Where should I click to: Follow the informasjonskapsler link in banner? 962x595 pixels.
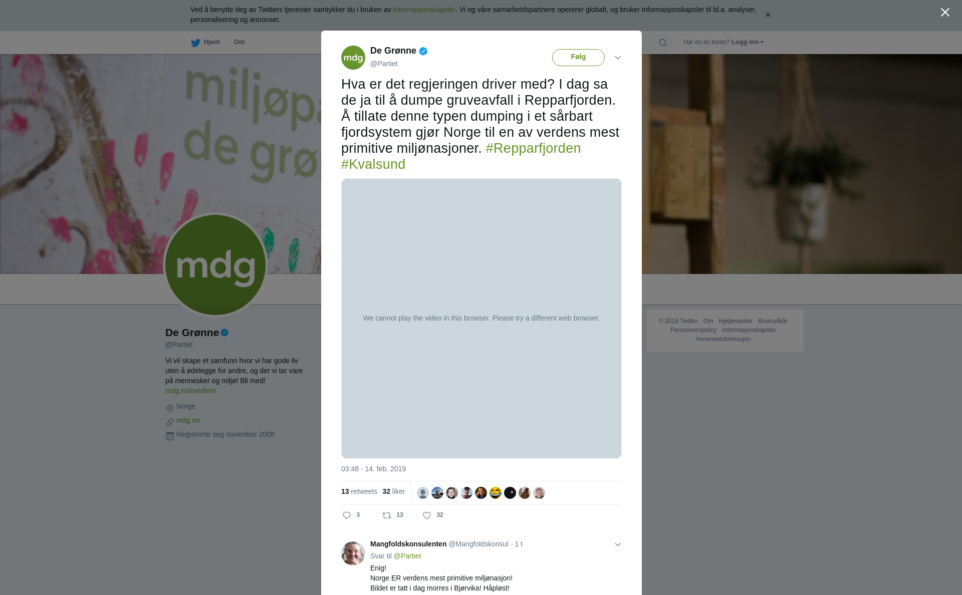coord(424,10)
